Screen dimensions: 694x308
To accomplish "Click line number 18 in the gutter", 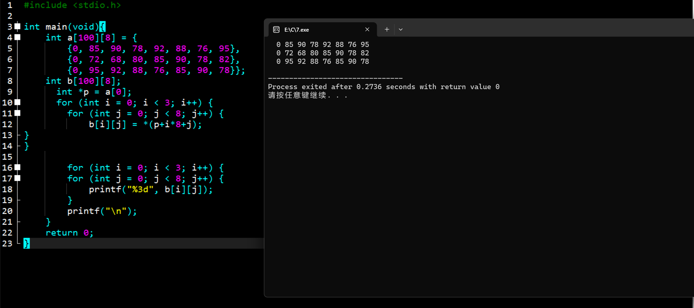I will [x=7, y=189].
